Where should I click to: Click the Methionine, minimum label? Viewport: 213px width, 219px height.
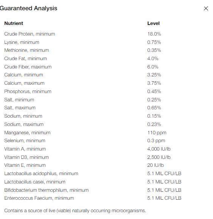26,50
